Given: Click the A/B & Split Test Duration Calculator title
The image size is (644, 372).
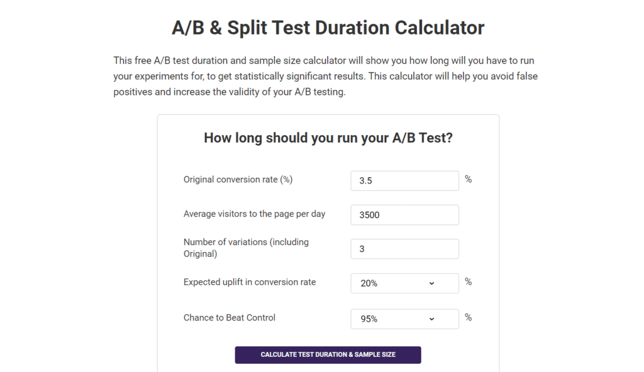Looking at the screenshot, I should click(328, 27).
